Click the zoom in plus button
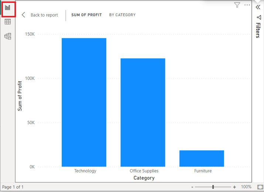Viewport: 264px width, 192px height. [234, 187]
